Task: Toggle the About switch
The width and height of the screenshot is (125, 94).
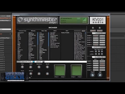Action: click(43, 62)
